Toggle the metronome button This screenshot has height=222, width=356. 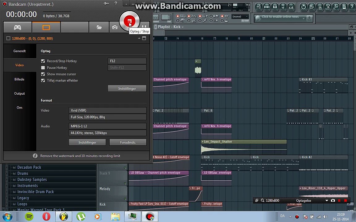coord(181,21)
